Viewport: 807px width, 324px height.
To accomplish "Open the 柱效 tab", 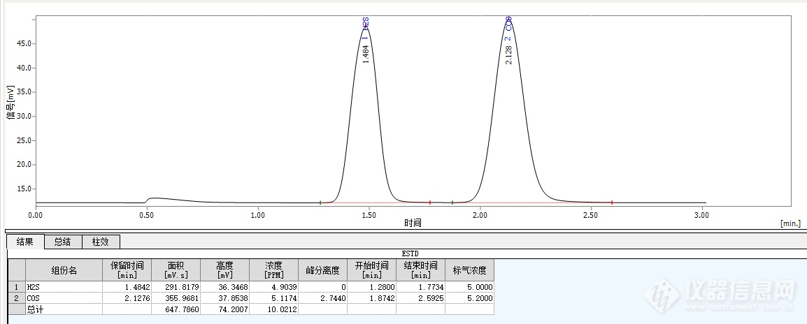I will pyautogui.click(x=101, y=242).
